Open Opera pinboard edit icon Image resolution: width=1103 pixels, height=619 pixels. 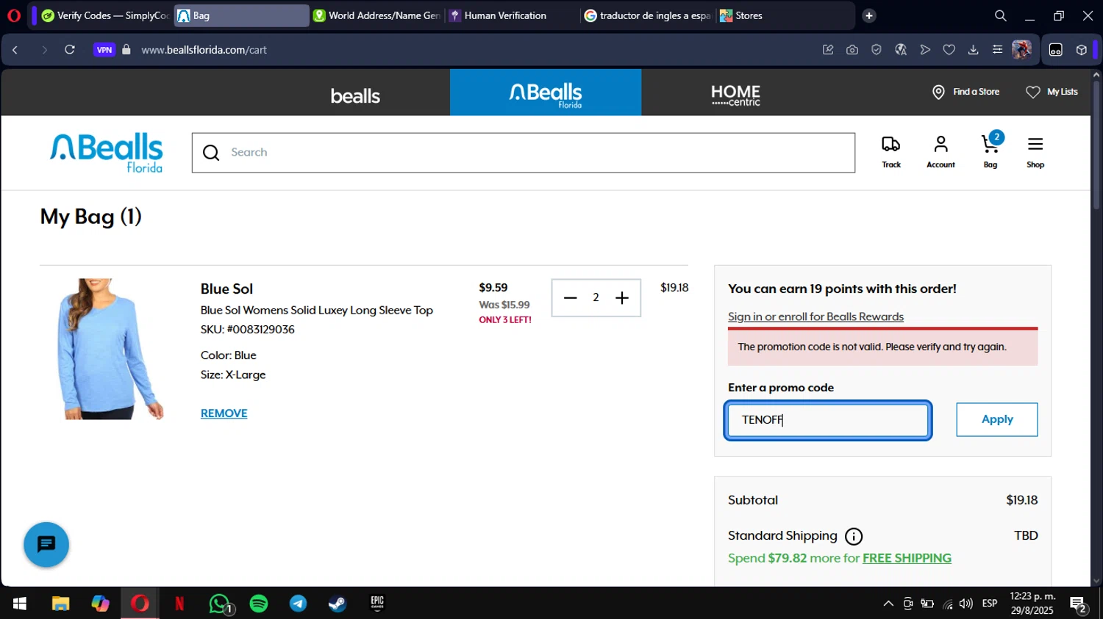[828, 50]
